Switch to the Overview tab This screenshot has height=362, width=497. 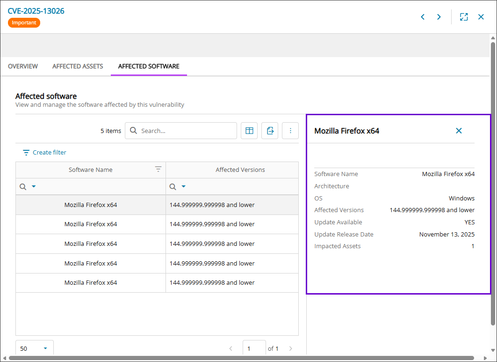23,66
